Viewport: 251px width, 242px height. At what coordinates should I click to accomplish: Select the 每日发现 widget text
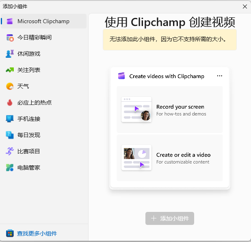29,135
